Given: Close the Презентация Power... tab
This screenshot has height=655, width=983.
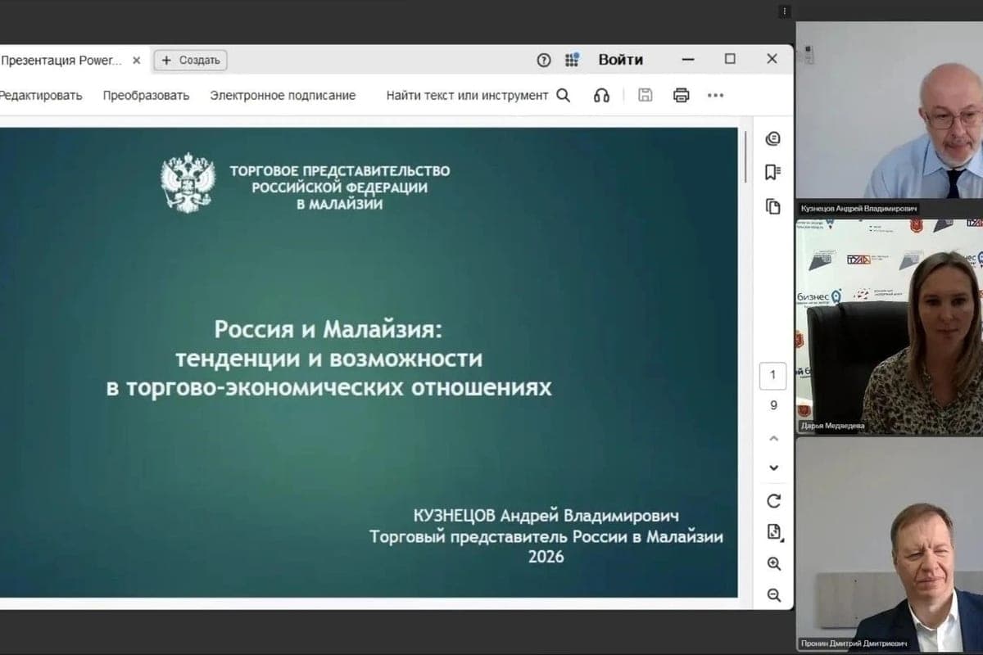Looking at the screenshot, I should coord(136,60).
